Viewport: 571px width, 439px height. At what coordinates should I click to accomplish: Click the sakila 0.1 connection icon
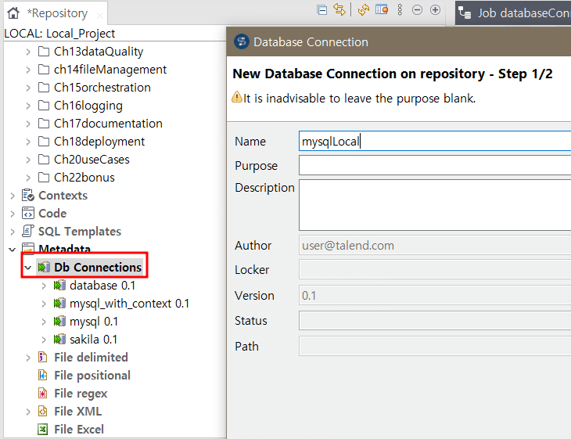(x=59, y=339)
